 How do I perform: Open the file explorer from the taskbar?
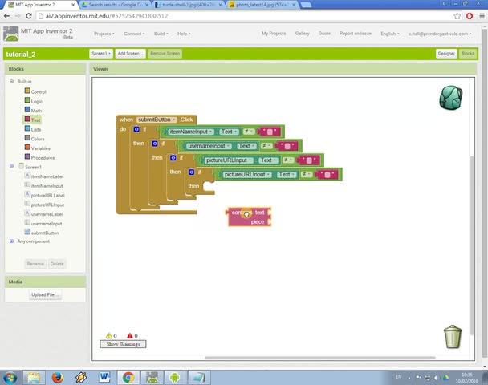click(34, 378)
